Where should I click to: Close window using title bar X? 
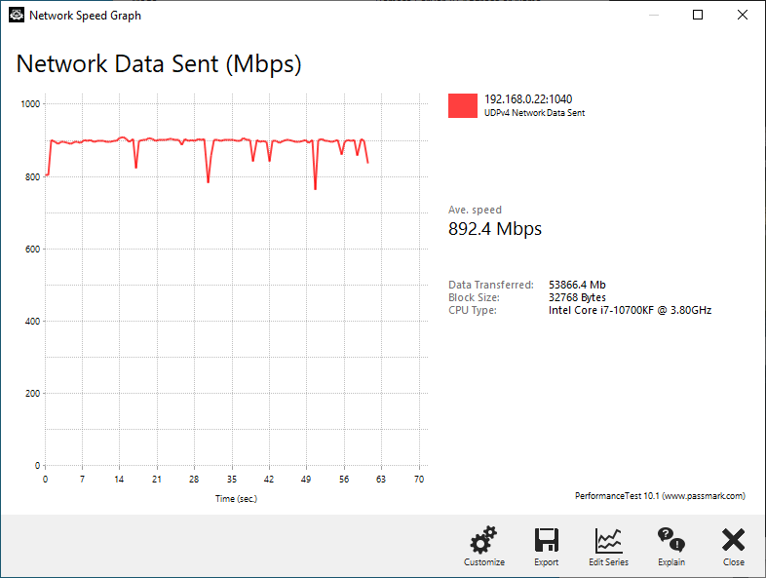pyautogui.click(x=742, y=16)
